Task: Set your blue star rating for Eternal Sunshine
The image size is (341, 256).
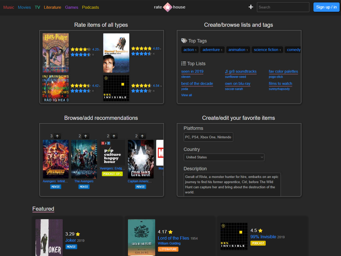Action: pos(141,54)
